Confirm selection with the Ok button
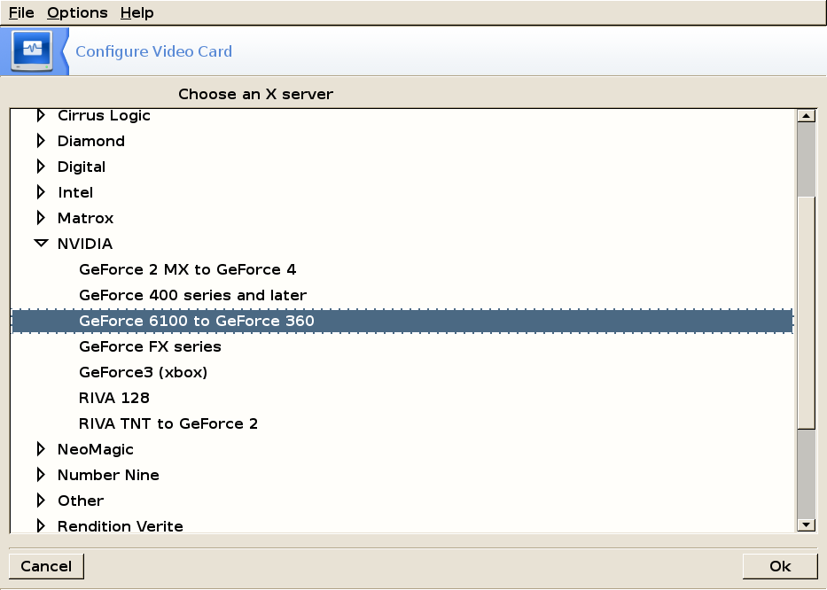Image resolution: width=827 pixels, height=590 pixels. click(779, 566)
